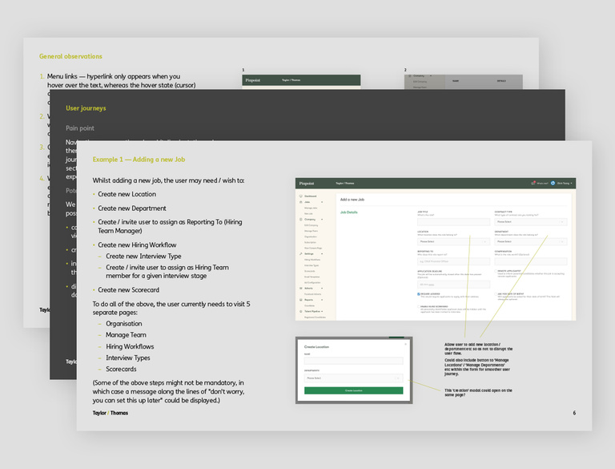Click the 'Create new Scorecard' bullet
615x469 pixels.
tap(128, 290)
